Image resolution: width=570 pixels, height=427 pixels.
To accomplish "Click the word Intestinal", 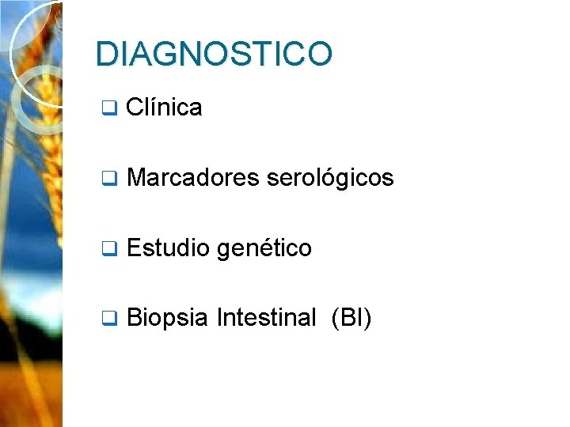I will [266, 319].
